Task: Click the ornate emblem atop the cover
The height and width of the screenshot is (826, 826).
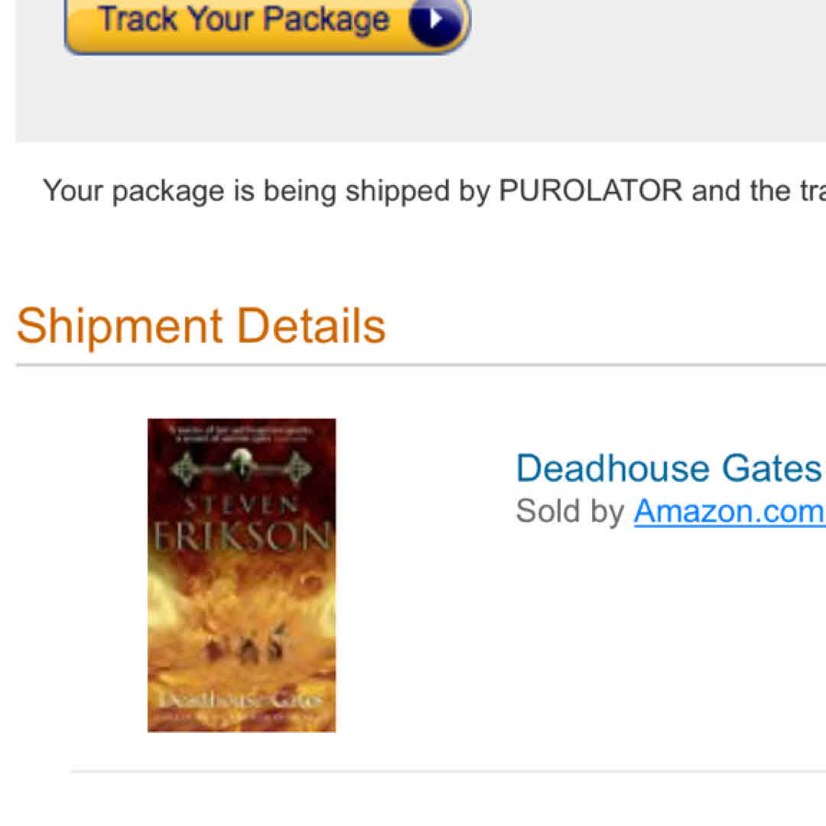Action: pos(240,461)
